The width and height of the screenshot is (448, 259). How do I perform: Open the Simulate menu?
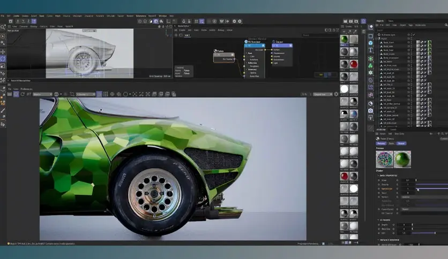tap(110, 16)
